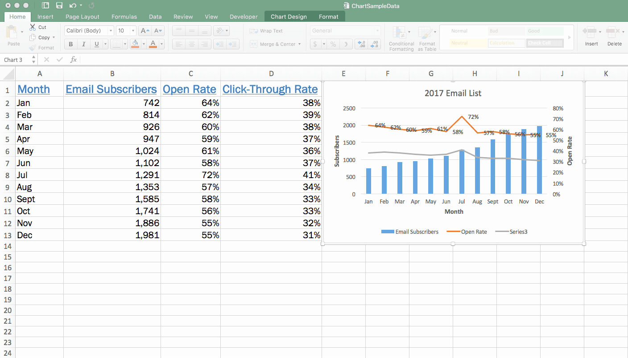628x358 pixels.
Task: Click the Copy command
Action: coord(41,37)
